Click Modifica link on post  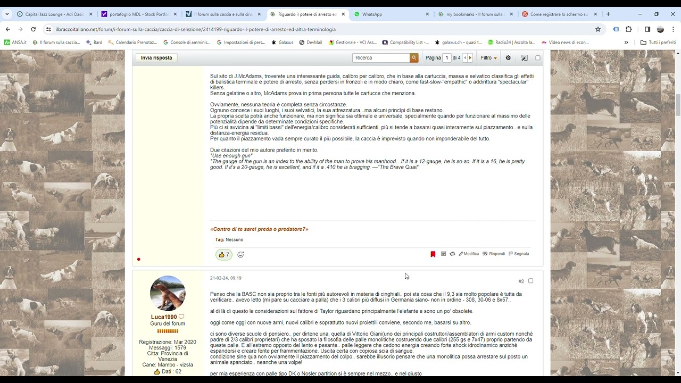tap(469, 254)
